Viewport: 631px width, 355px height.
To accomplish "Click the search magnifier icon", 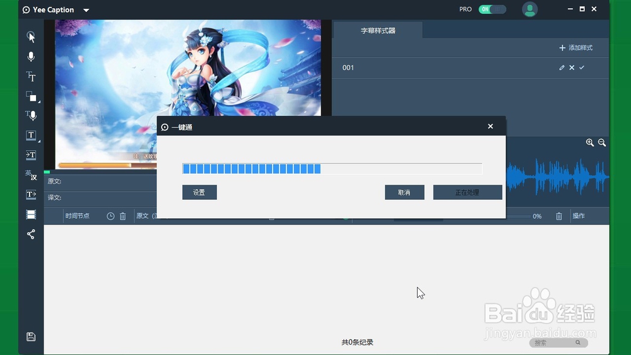I will 578,342.
